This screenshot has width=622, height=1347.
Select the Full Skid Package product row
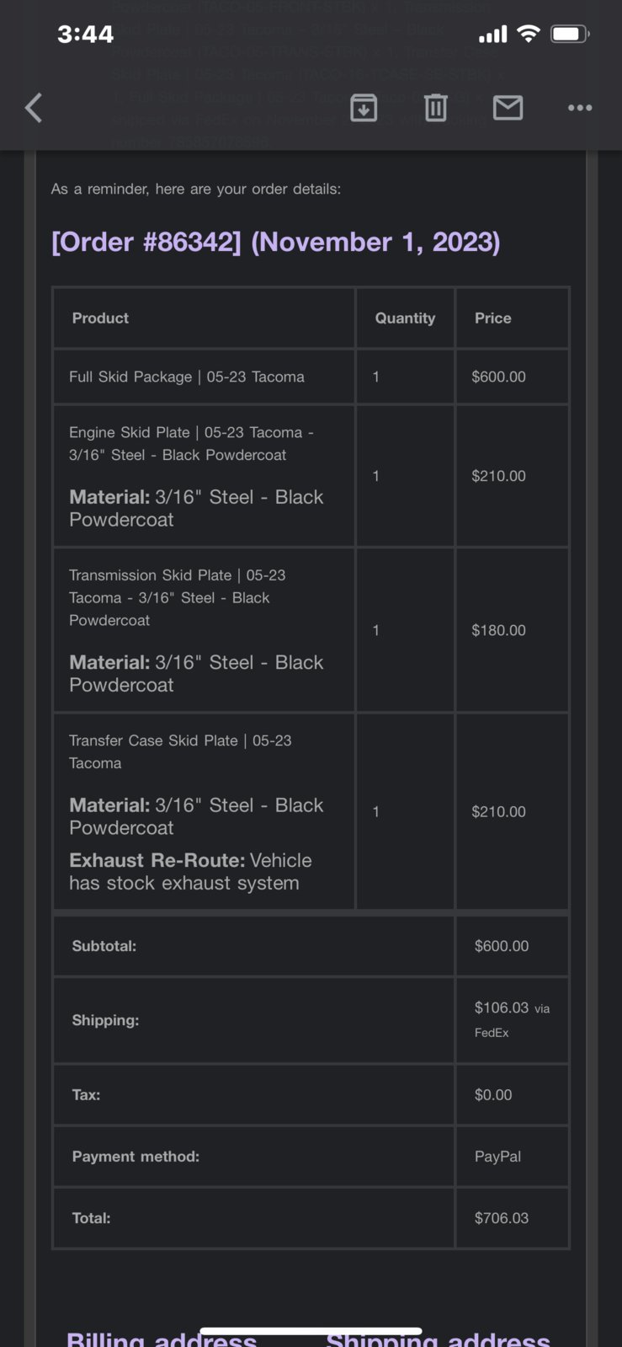pos(311,377)
